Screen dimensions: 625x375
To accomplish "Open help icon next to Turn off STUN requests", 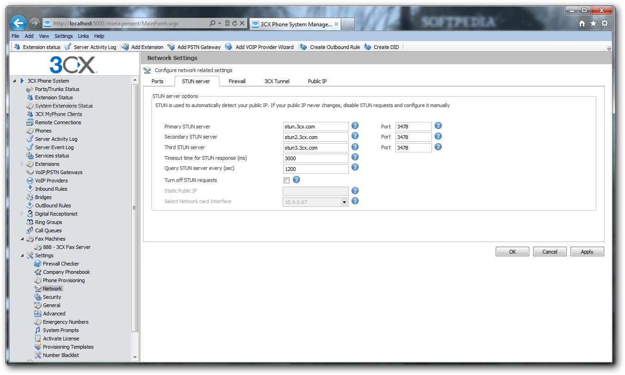I will (x=297, y=180).
